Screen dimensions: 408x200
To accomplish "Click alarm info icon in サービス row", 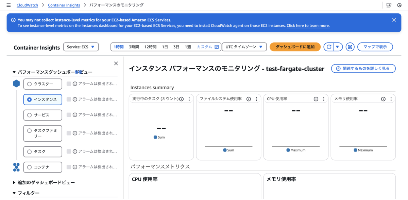I will pos(75,115).
